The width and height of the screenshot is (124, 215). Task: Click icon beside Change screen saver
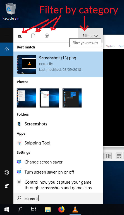pyautogui.click(x=19, y=162)
